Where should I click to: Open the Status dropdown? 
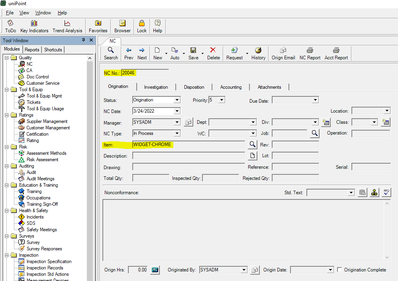pos(177,100)
